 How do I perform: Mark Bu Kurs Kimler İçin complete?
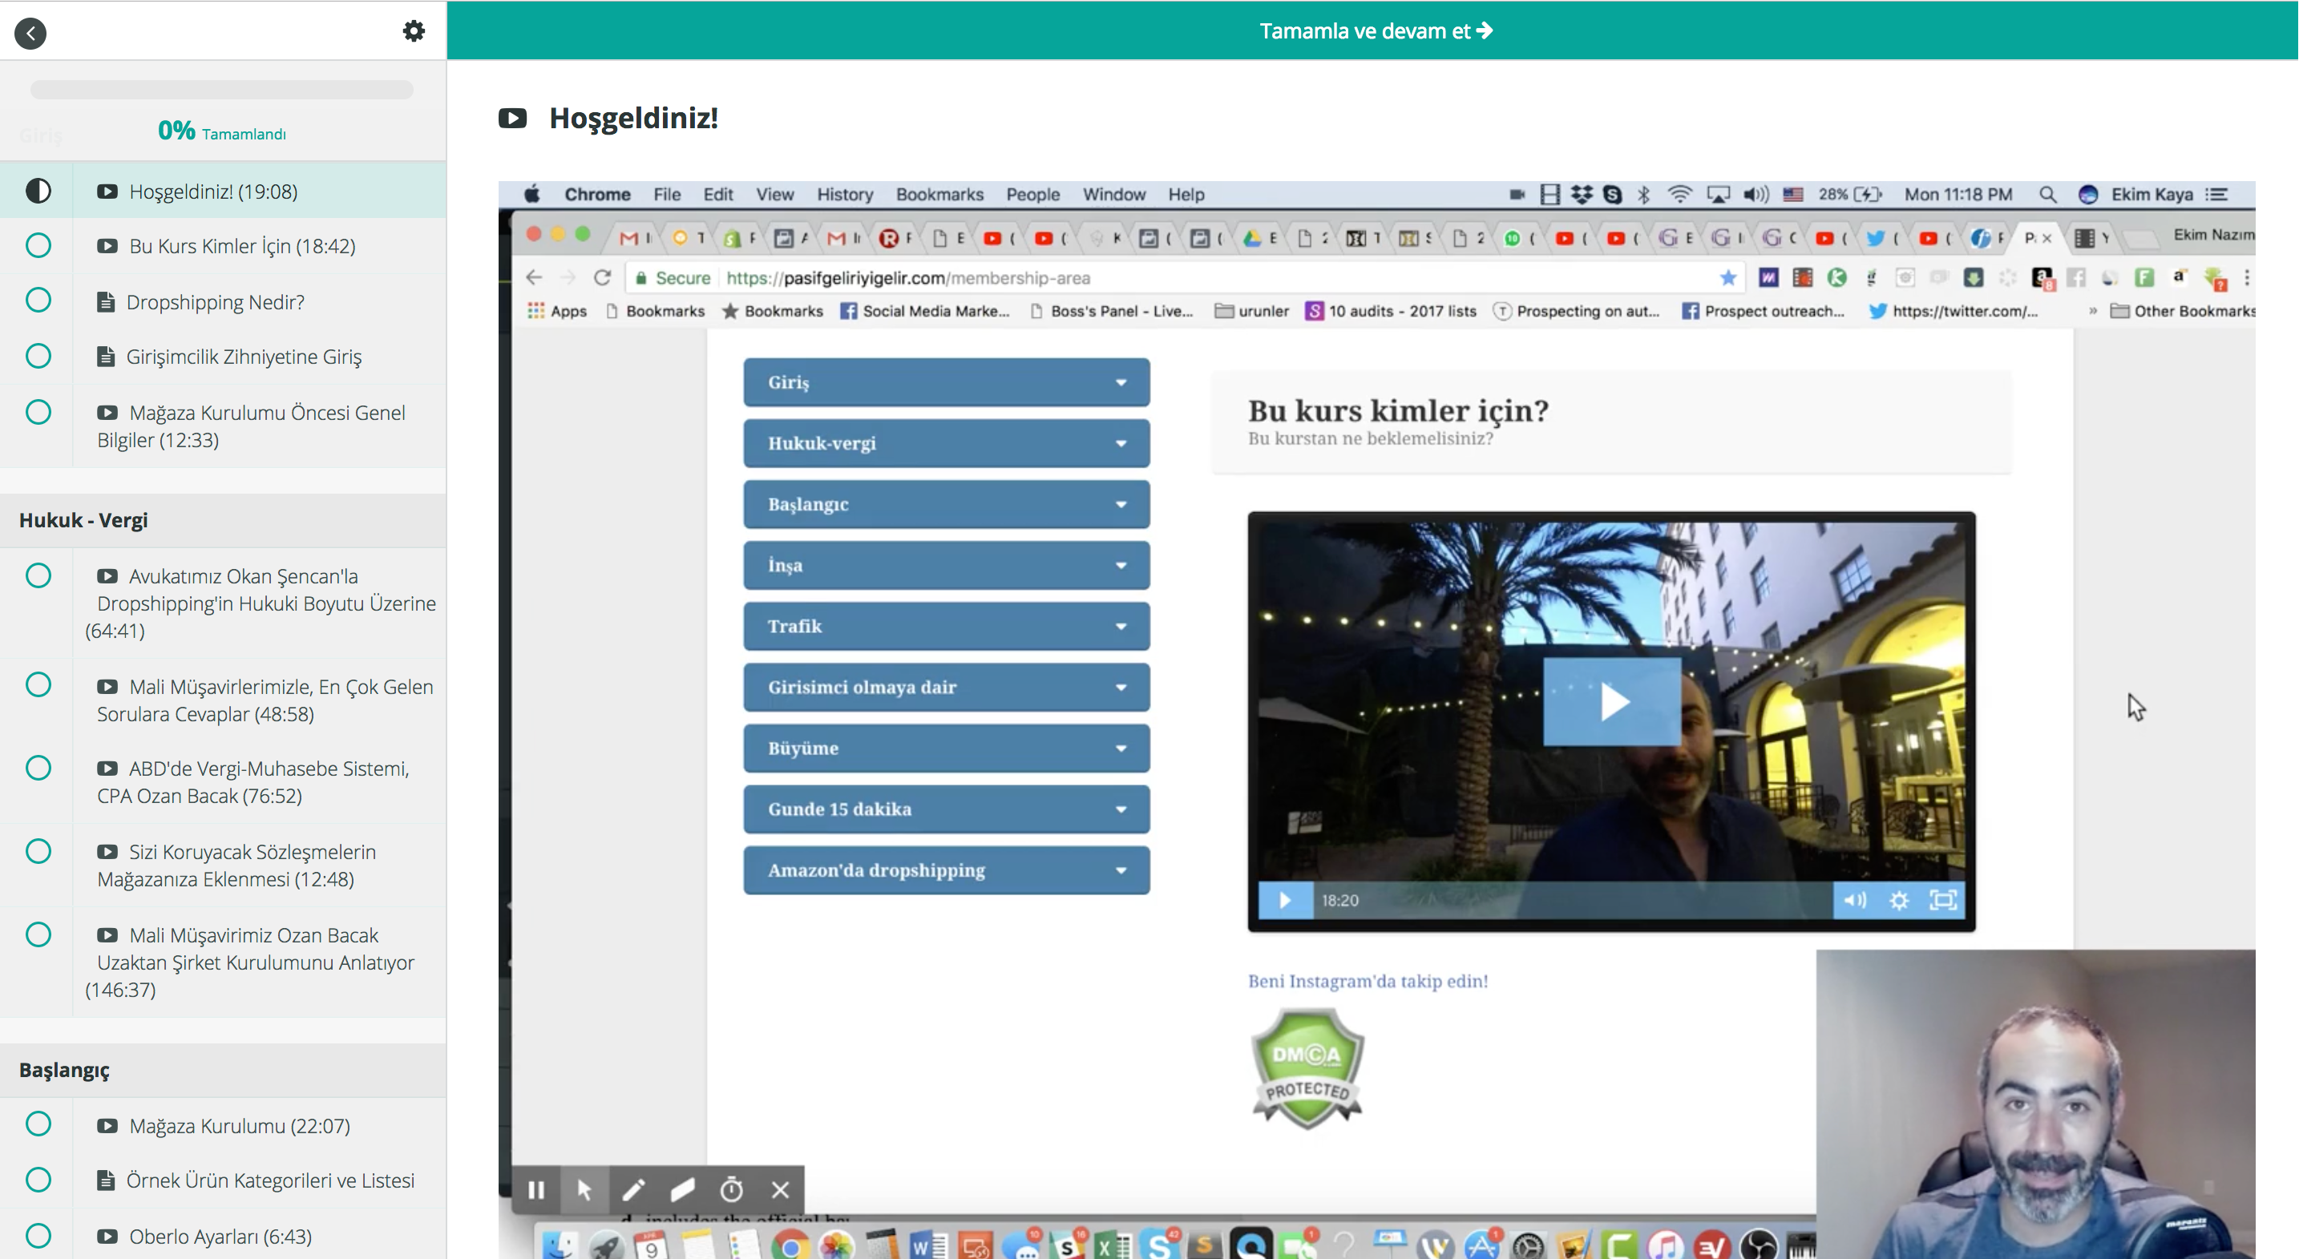point(38,245)
